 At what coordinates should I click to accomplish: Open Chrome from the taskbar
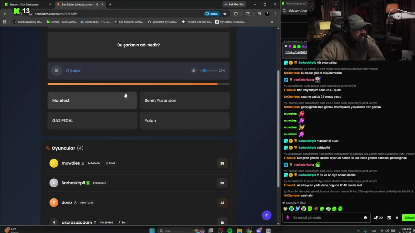click(x=249, y=230)
